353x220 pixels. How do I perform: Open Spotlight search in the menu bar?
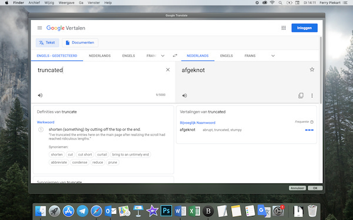point(280,3)
